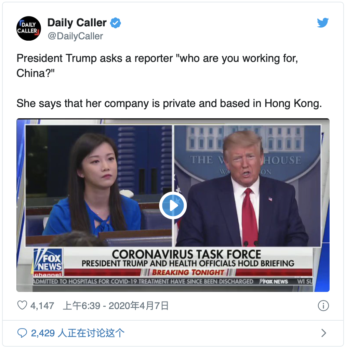Screen dimensions: 346x348
Task: Click the Daily Caller profile avatar
Action: 29,28
